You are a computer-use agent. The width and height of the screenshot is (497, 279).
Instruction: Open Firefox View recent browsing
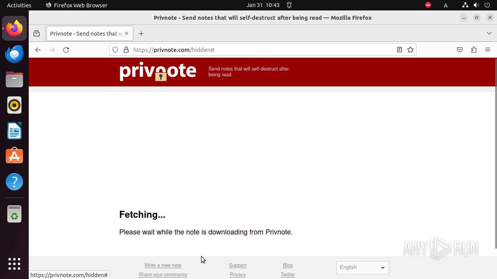click(36, 34)
